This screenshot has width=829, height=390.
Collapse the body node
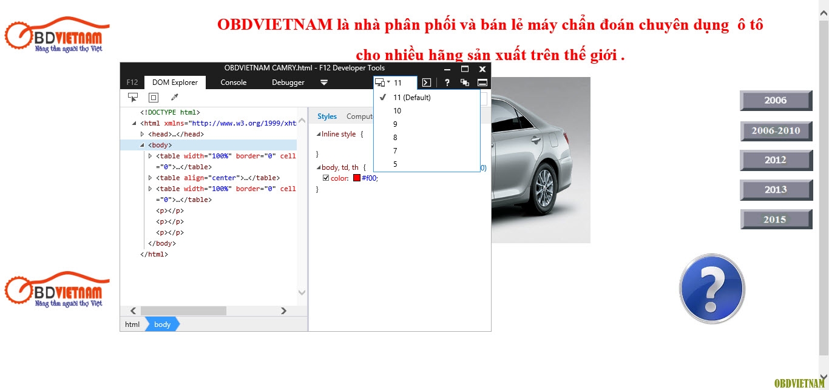tap(143, 145)
